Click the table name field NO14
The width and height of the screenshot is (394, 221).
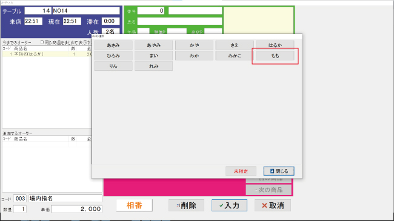(x=86, y=11)
